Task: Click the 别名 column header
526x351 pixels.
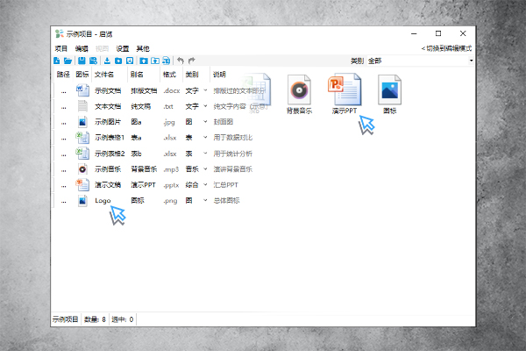Action: coord(137,75)
